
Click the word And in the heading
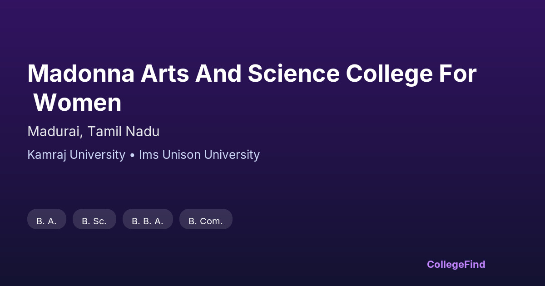218,74
